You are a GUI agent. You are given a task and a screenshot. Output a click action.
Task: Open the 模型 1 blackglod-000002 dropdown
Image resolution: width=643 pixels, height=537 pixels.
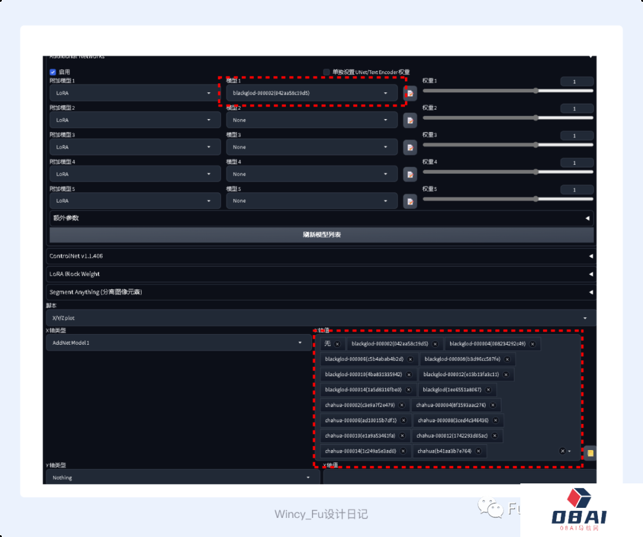tap(311, 93)
